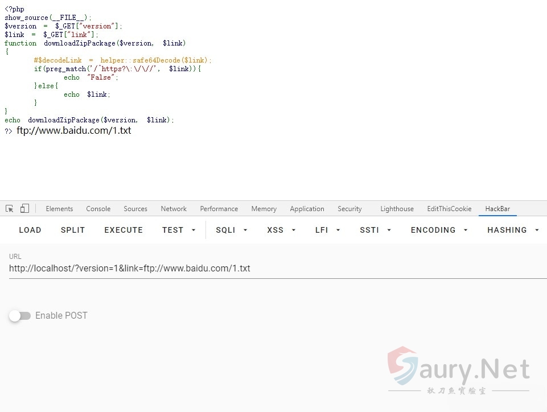Open the SQLI dropdown

[232, 230]
